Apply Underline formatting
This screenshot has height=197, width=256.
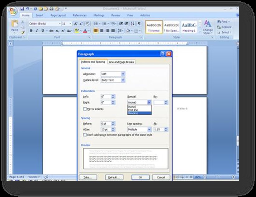coord(43,31)
